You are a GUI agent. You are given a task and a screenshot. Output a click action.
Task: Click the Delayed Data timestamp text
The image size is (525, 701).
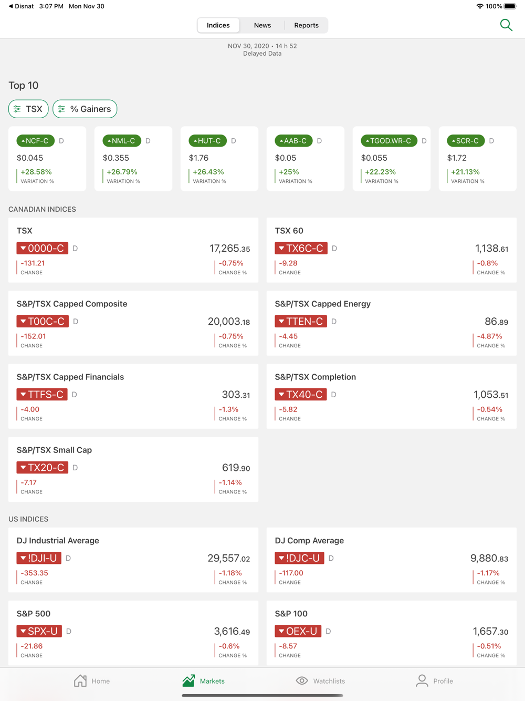click(x=262, y=53)
